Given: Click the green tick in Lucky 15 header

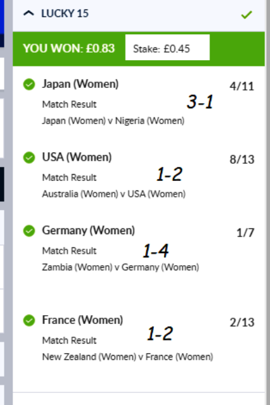Looking at the screenshot, I should click(x=246, y=15).
